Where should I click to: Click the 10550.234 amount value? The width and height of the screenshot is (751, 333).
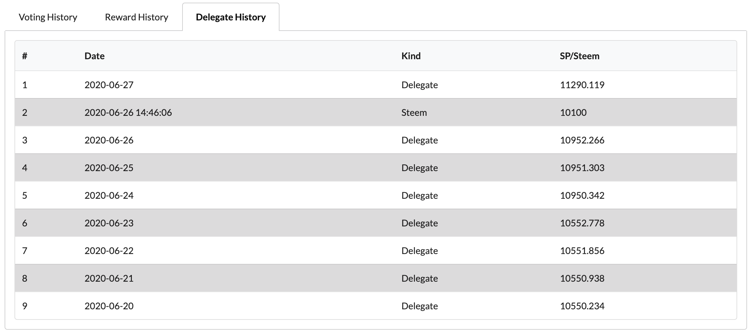click(x=582, y=306)
